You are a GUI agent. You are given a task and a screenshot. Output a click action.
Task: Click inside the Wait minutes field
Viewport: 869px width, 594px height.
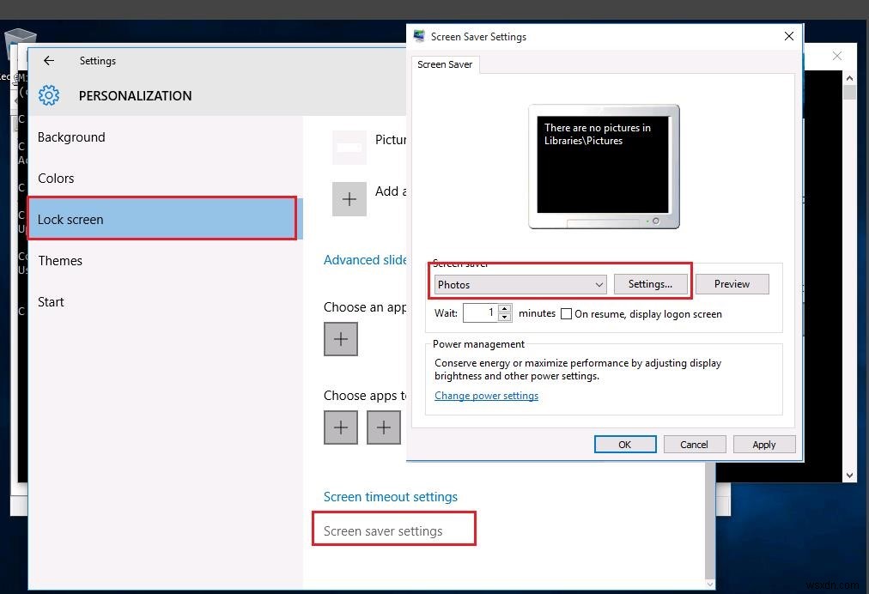[x=481, y=312]
